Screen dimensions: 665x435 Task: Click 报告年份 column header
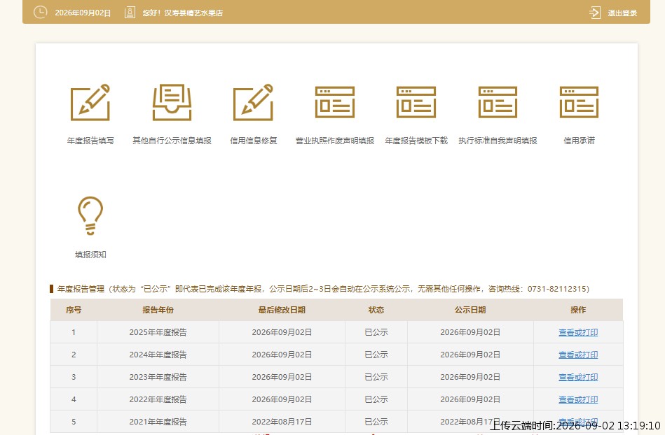(158, 310)
